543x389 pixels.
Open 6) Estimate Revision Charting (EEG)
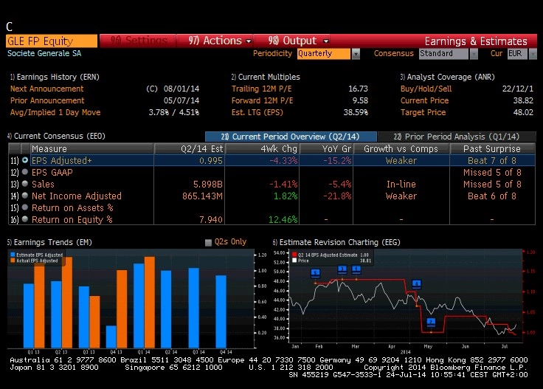pyautogui.click(x=336, y=242)
